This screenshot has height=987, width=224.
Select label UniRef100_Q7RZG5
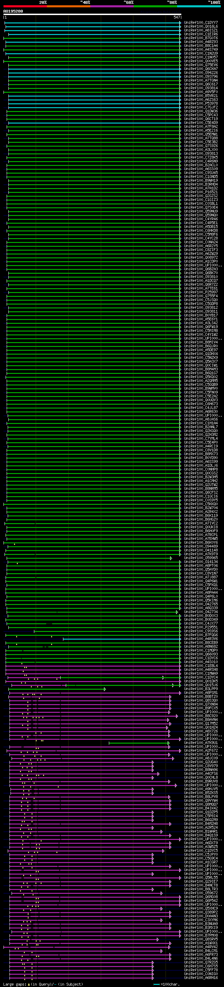tap(201, 962)
